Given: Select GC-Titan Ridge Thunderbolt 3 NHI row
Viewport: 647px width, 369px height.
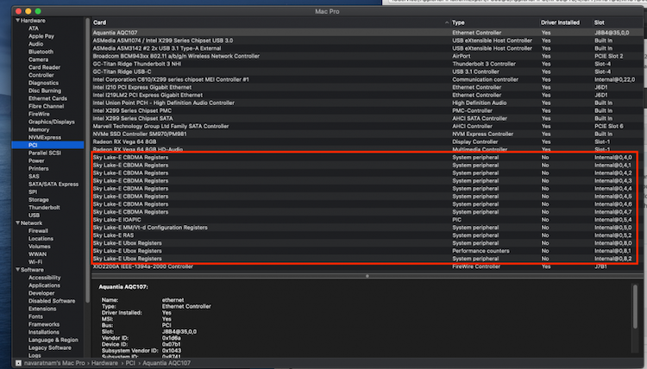Looking at the screenshot, I should [367, 64].
